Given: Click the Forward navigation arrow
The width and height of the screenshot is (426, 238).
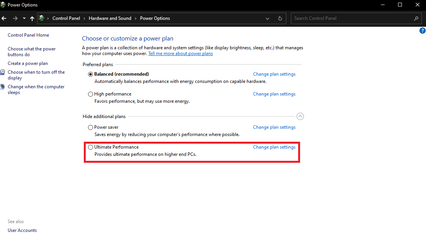Looking at the screenshot, I should click(x=15, y=18).
